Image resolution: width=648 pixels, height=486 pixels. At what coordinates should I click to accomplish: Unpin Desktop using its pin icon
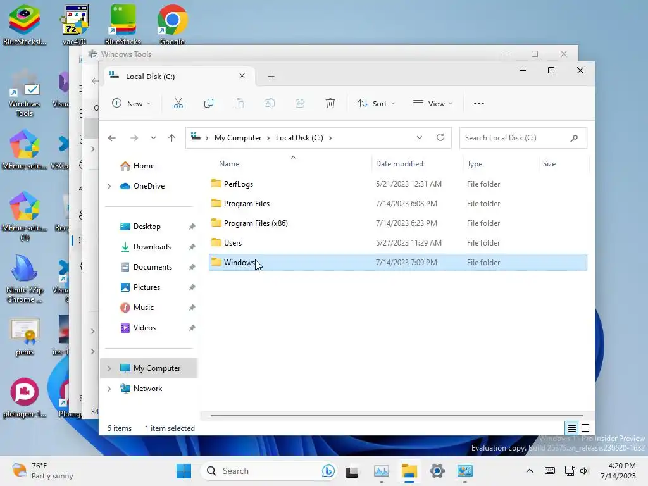click(192, 227)
